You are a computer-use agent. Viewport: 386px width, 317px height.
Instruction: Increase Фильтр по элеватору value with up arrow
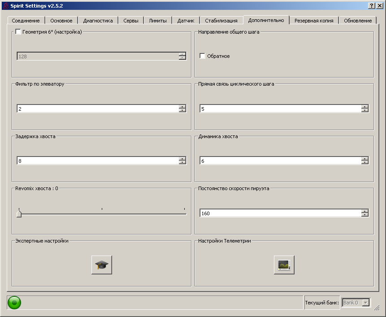point(182,107)
